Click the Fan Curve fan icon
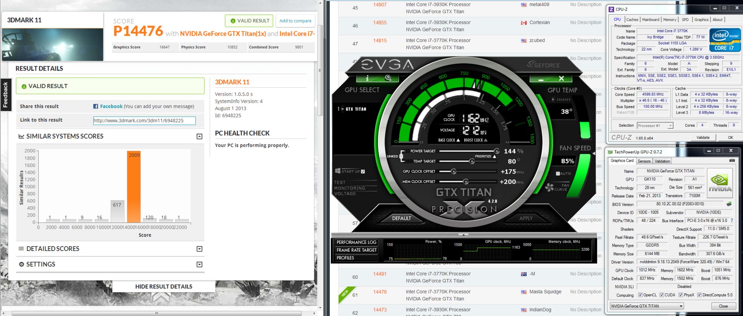 [x=549, y=188]
